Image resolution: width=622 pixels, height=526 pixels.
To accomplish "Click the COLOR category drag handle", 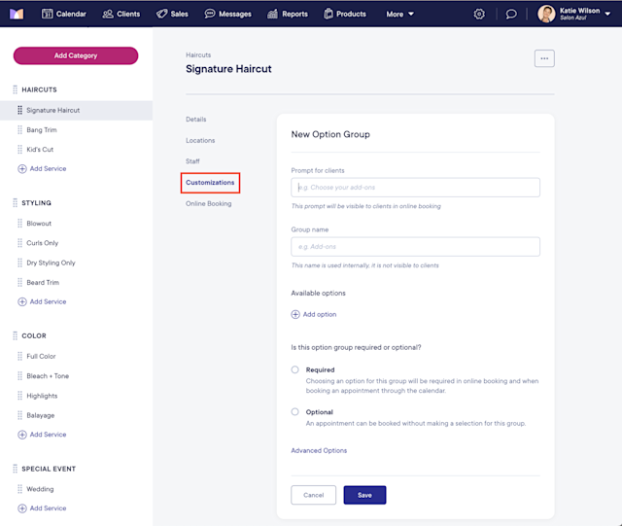I will [16, 335].
